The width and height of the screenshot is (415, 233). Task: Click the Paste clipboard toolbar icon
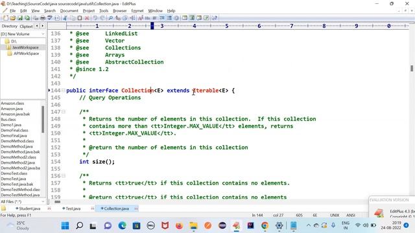[x=80, y=18]
